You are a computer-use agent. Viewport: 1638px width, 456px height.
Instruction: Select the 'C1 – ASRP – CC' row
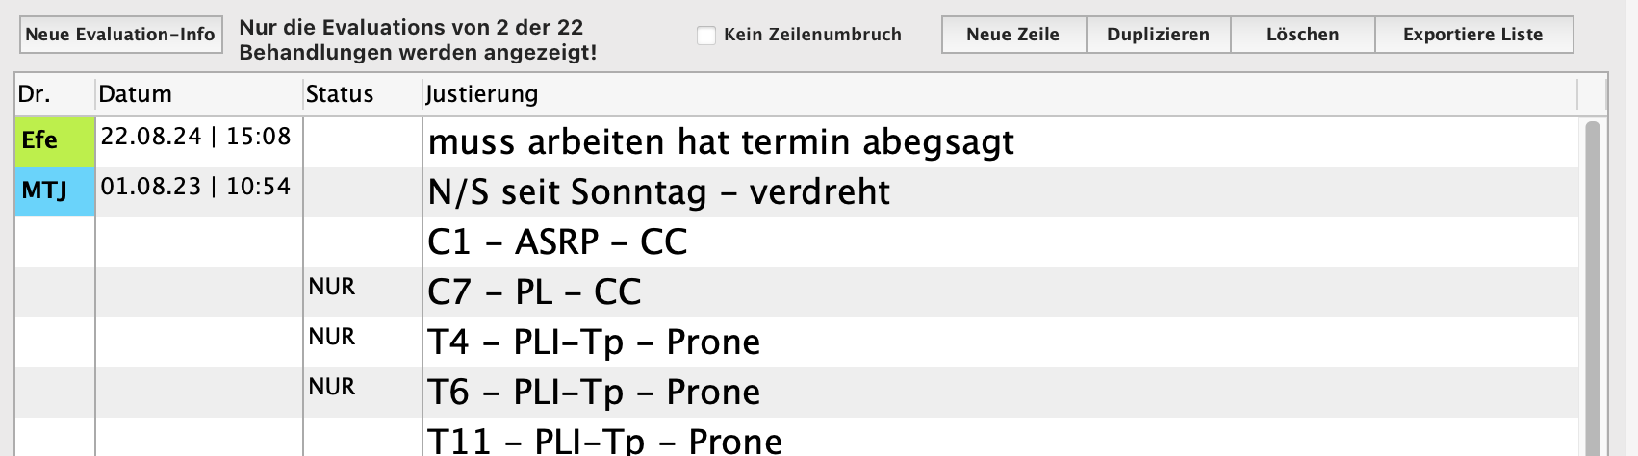(x=557, y=242)
